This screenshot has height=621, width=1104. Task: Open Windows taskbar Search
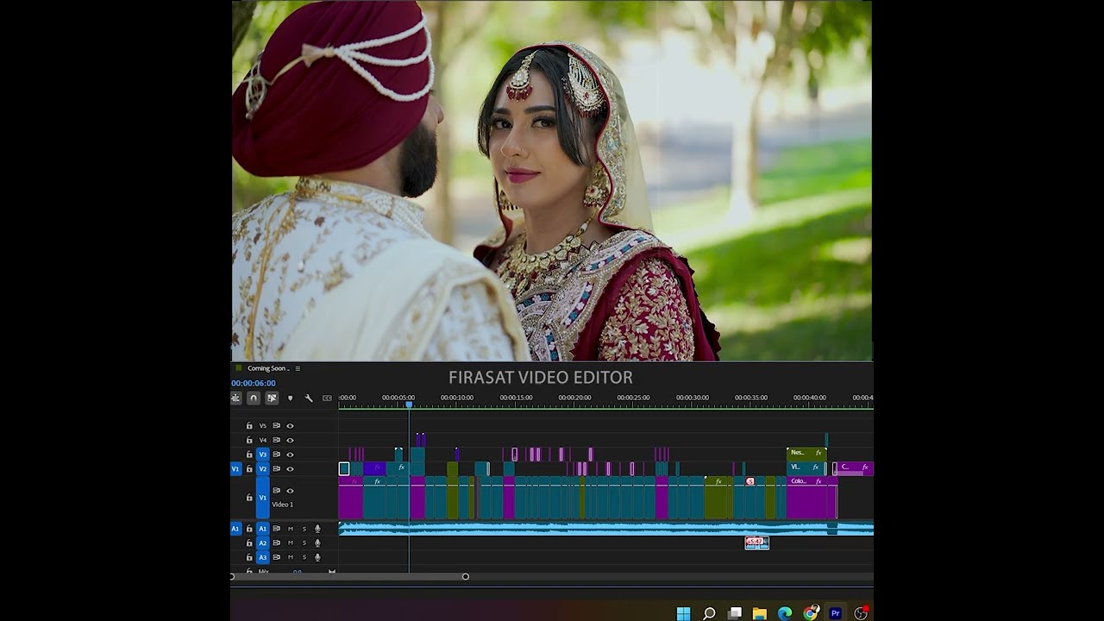click(709, 613)
